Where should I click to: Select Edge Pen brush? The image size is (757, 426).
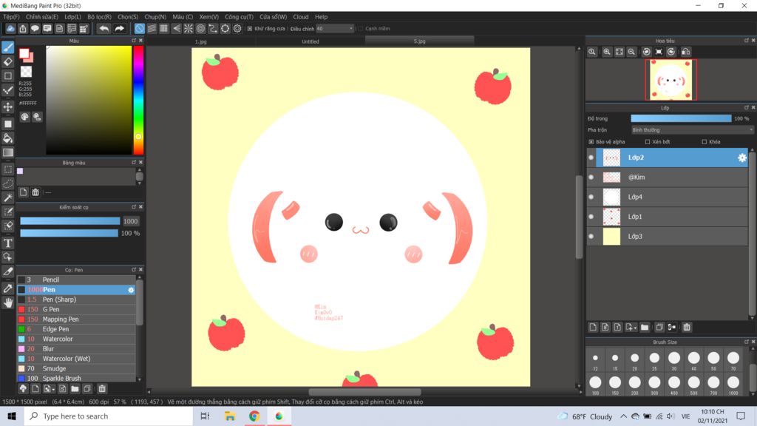[x=76, y=329]
